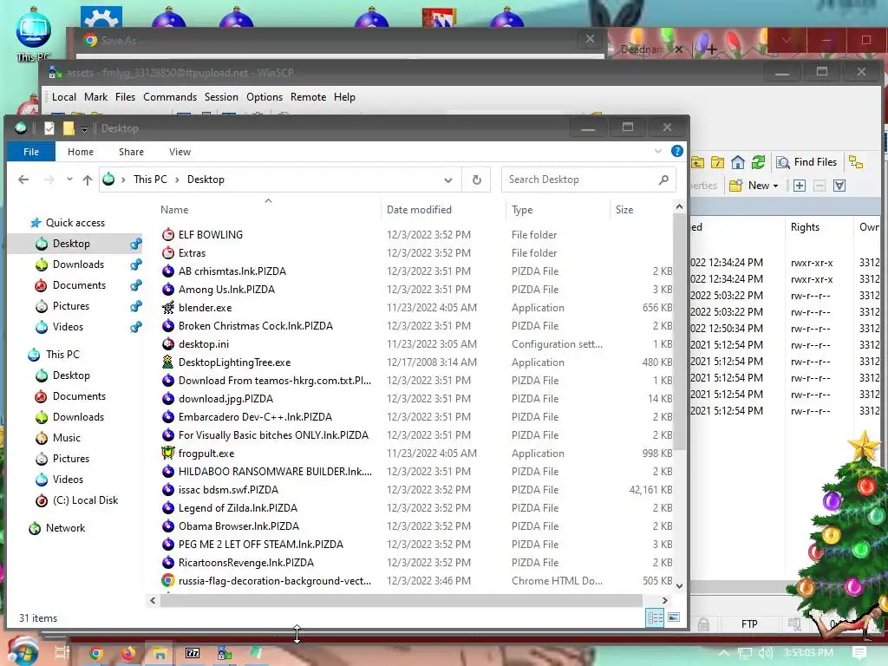Open Quick Access Toolbar customize dropdown
888x666 pixels.
84,129
